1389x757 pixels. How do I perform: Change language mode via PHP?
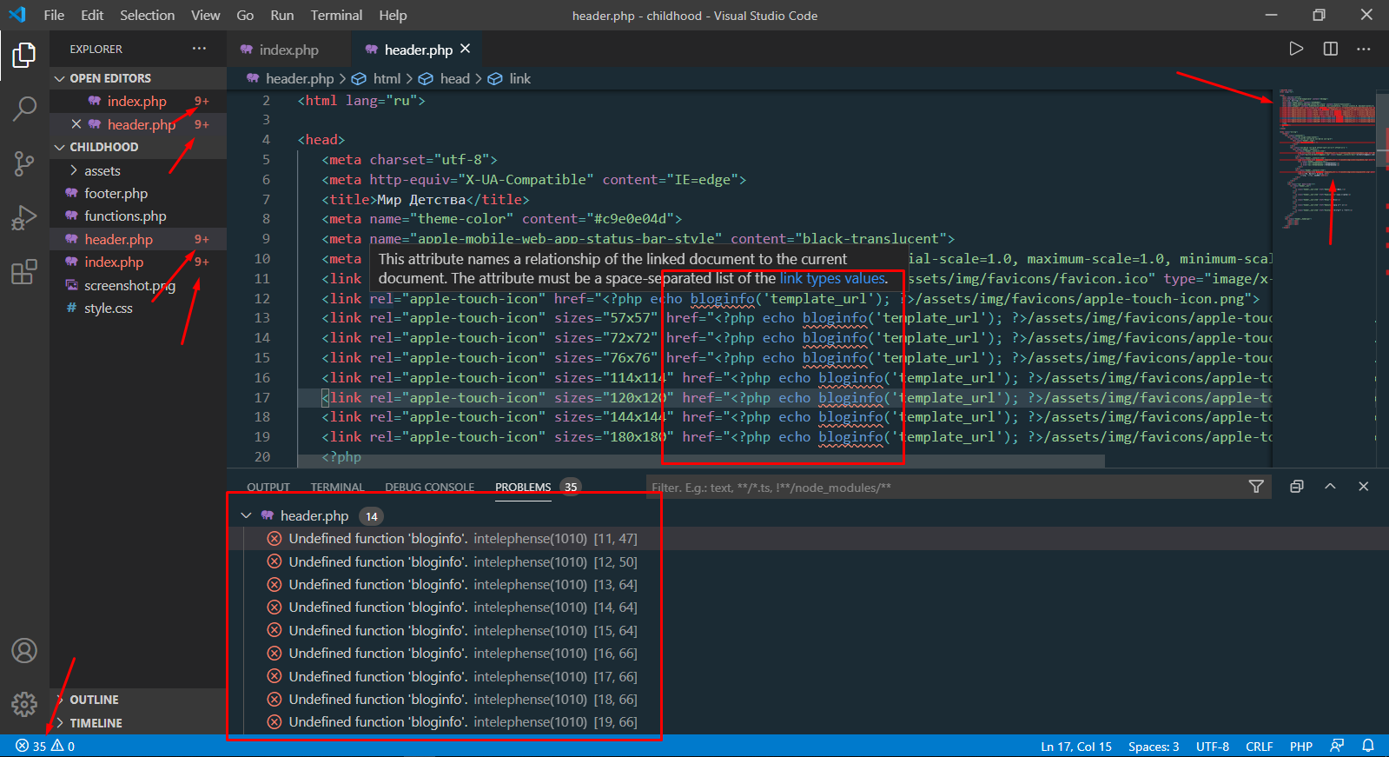click(x=1300, y=746)
